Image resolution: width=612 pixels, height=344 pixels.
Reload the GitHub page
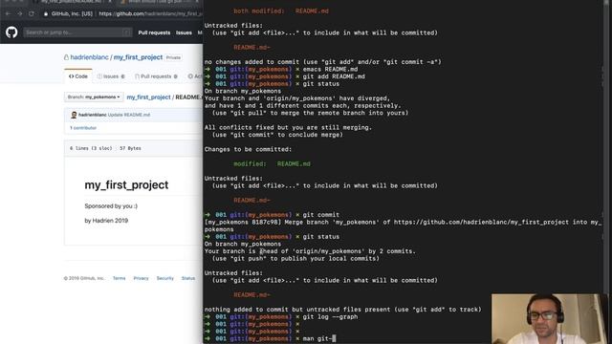point(32,13)
